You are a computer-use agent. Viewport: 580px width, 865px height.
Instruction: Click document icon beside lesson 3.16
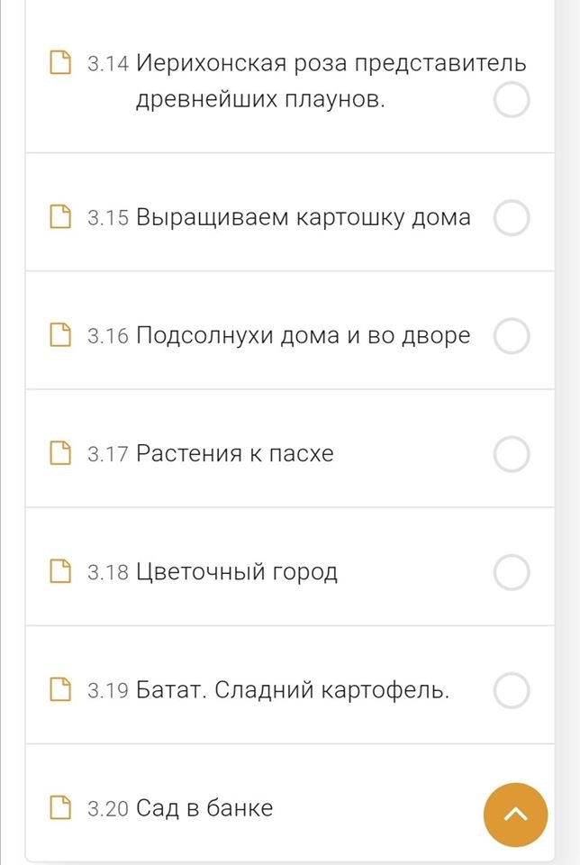60,335
